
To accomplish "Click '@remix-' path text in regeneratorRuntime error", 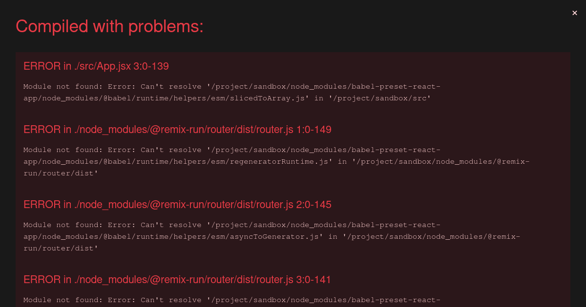I will click(x=513, y=162).
